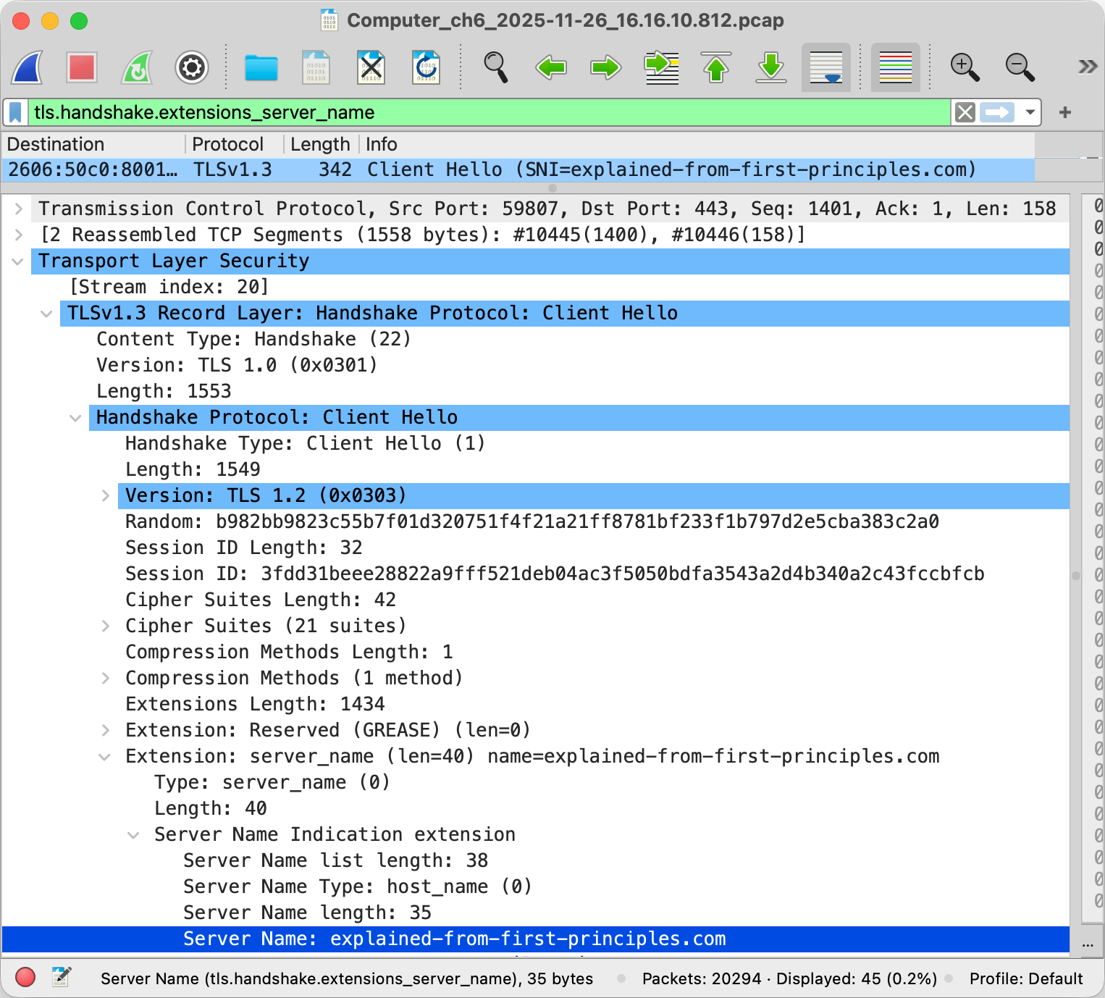The image size is (1105, 998).
Task: Open capture options gear icon
Action: (x=192, y=68)
